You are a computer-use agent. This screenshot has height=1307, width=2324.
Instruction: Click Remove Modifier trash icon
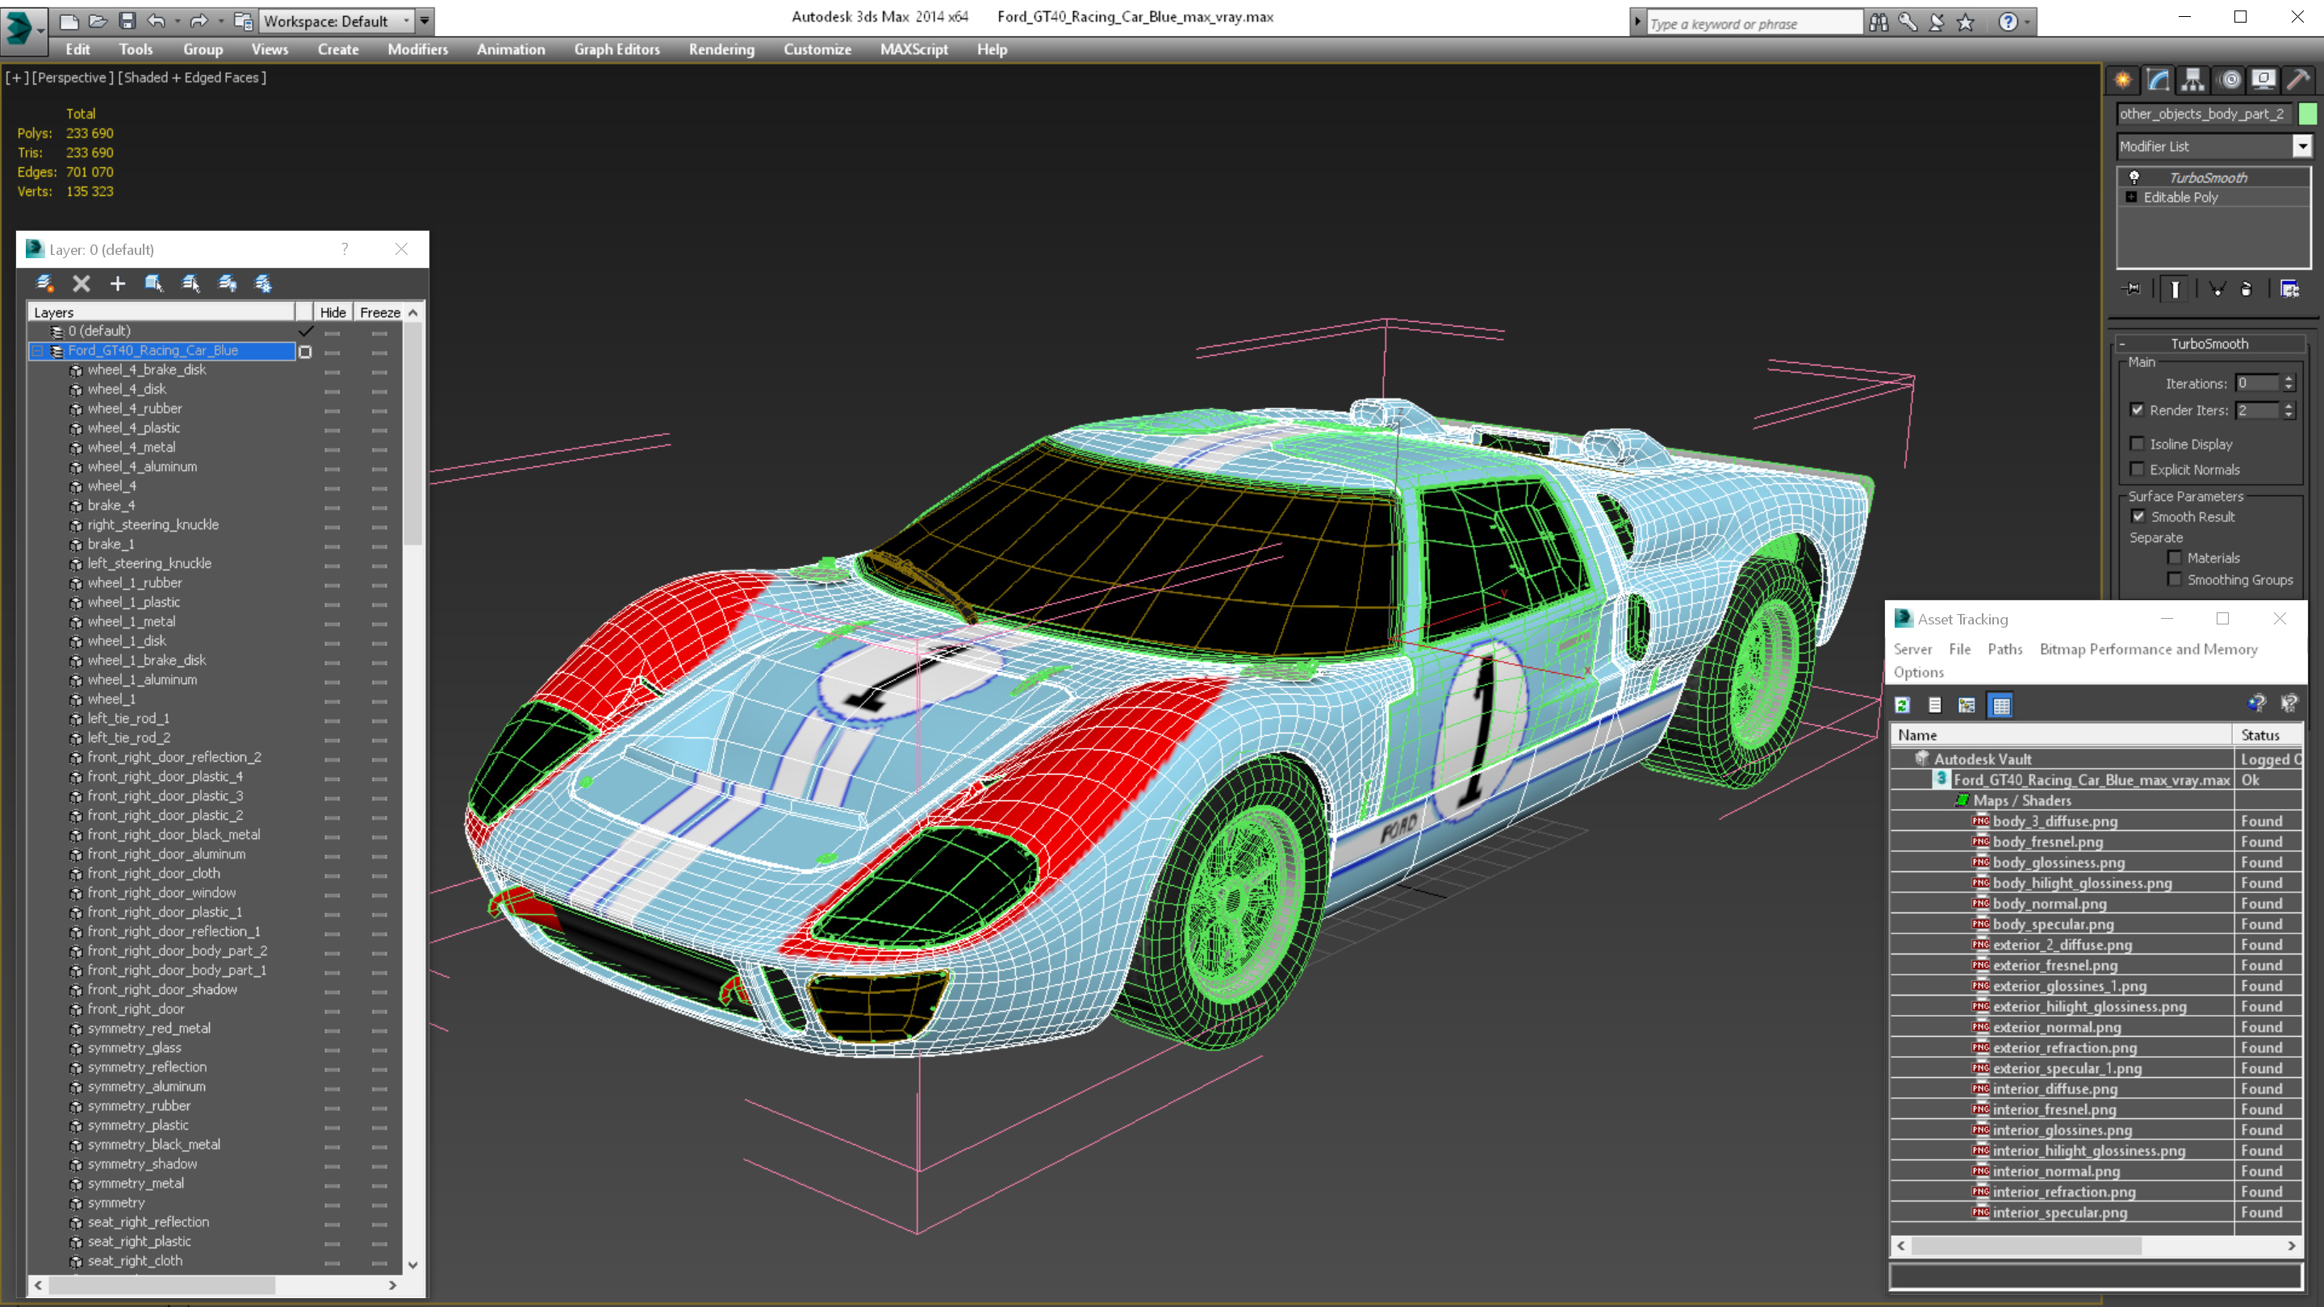click(2247, 289)
